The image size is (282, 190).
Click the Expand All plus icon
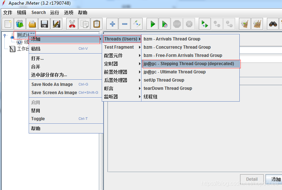coord(113,24)
